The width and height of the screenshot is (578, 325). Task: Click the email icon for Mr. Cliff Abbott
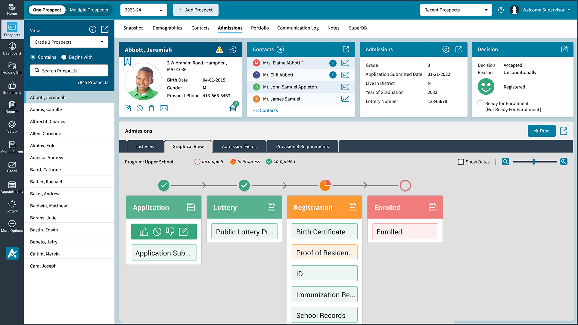pyautogui.click(x=345, y=75)
